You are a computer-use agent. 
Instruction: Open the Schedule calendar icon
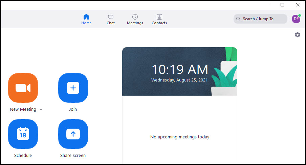tap(23, 134)
